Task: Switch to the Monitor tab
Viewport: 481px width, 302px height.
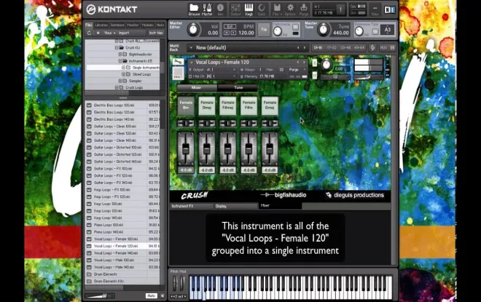Action: tap(133, 25)
